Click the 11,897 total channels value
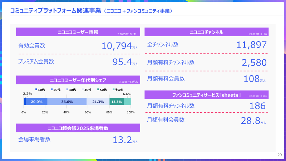286x161 pixels. tap(252, 45)
